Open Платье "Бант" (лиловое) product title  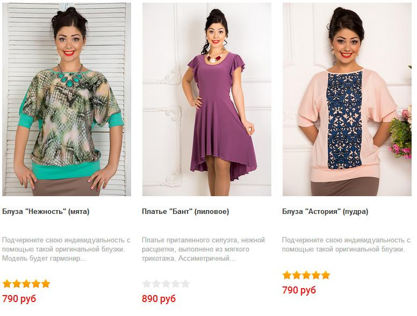(185, 212)
